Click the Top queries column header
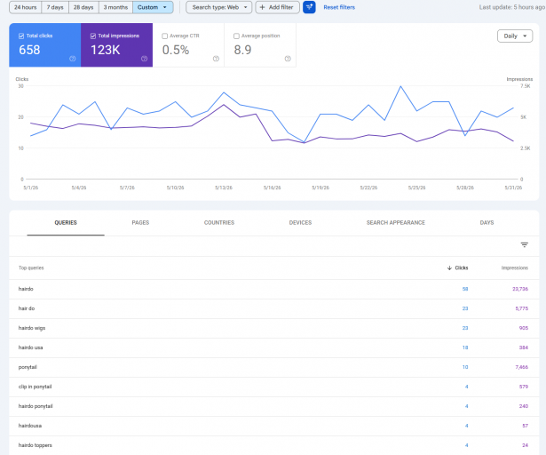The image size is (546, 455). pyautogui.click(x=31, y=267)
